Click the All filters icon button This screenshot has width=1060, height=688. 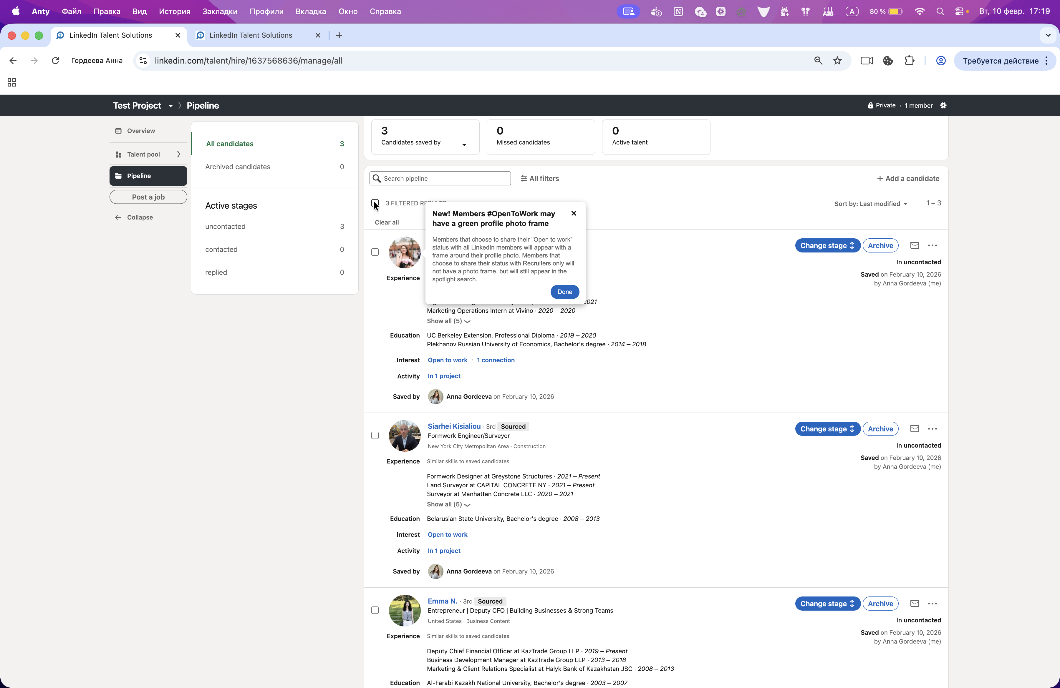[539, 178]
